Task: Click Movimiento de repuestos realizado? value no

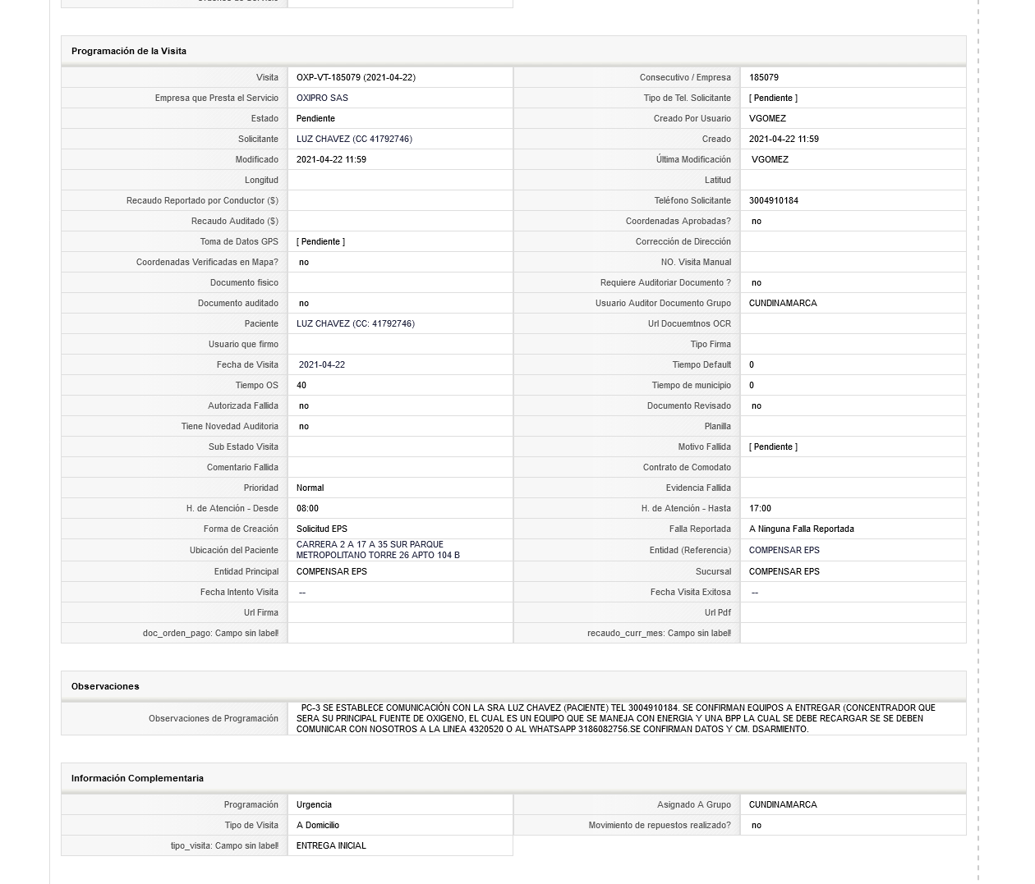Action: point(757,825)
